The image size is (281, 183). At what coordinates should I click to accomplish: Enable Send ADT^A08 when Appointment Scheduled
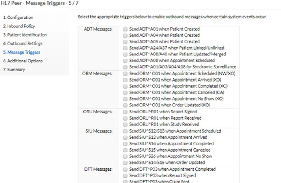pyautogui.click(x=125, y=61)
